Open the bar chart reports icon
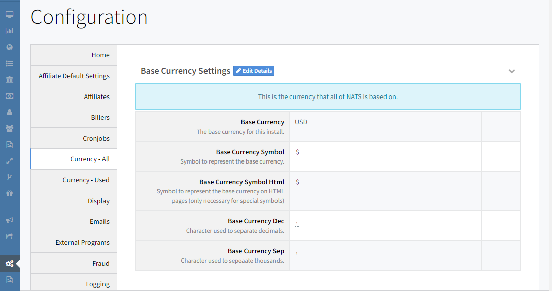Screen dimensions: 552x291 coord(9,31)
